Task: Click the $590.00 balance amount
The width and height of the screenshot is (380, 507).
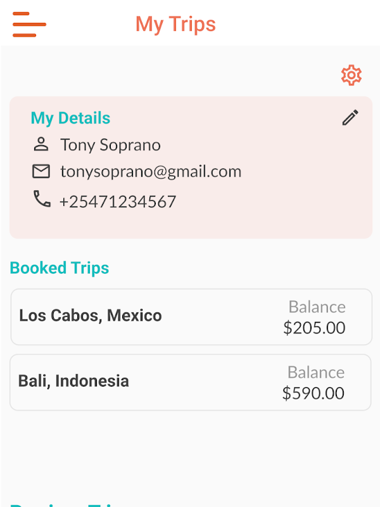Action: coord(313,393)
